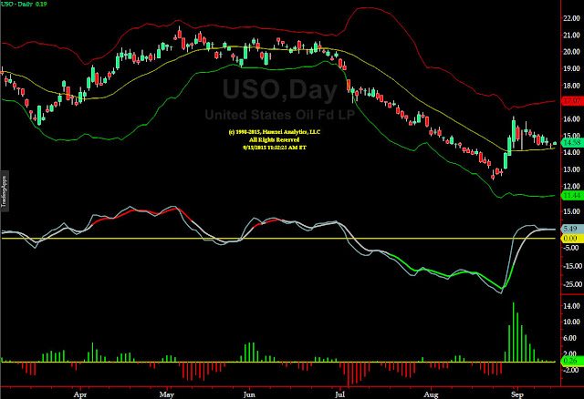Select the 14.00 histogram axis label
The image size is (584, 399).
coord(572,306)
